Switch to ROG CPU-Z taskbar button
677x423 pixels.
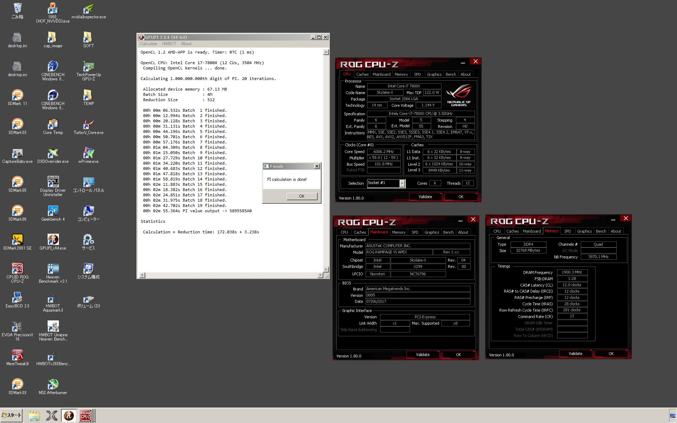pos(86,416)
